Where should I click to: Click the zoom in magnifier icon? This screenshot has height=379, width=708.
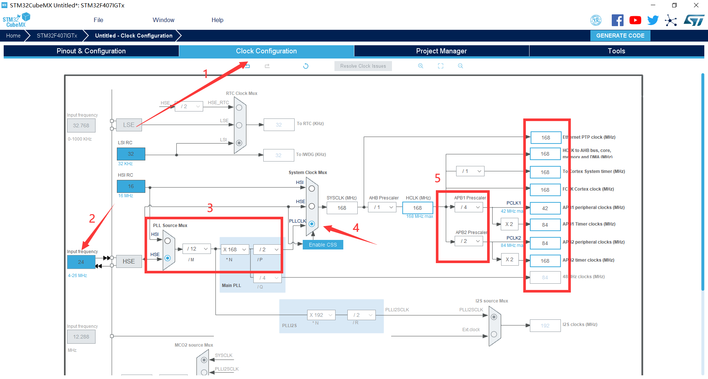420,66
